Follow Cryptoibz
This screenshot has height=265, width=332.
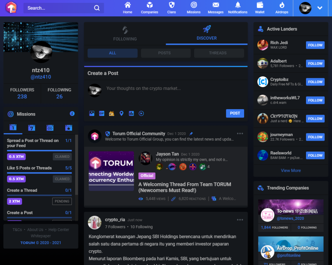tap(315, 82)
